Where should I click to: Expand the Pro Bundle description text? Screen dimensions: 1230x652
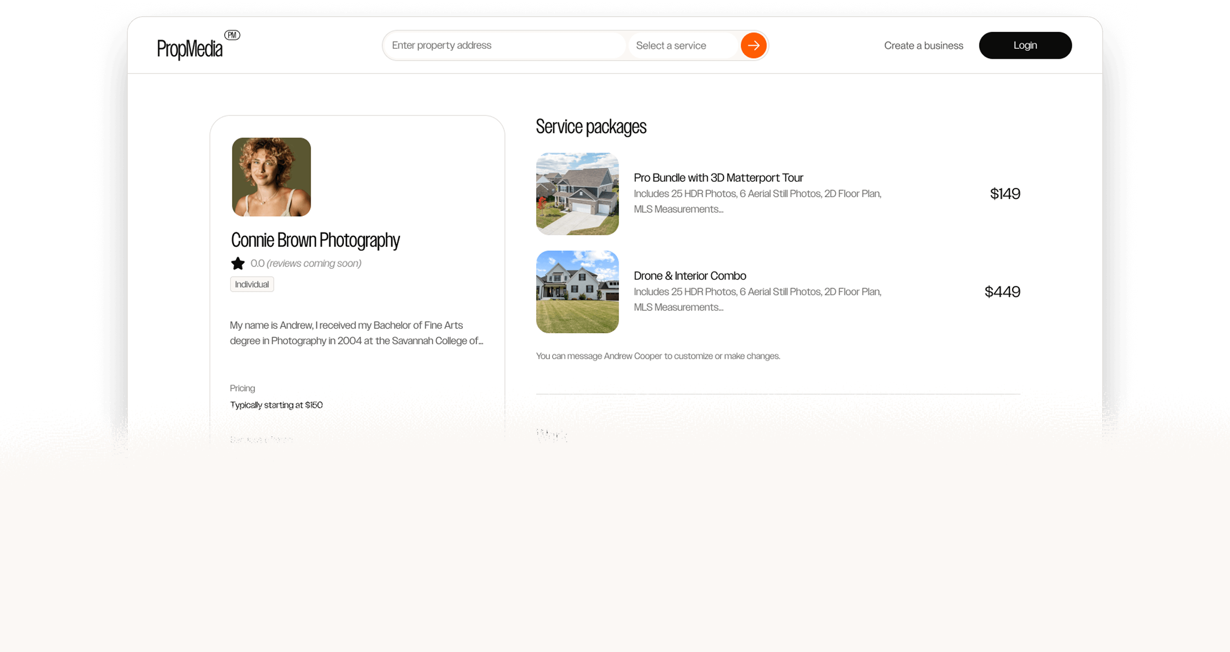point(757,202)
